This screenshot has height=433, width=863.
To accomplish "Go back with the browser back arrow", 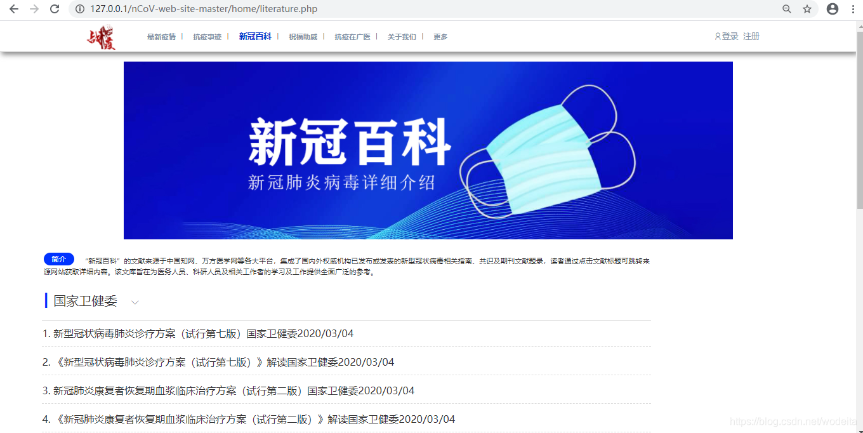I will click(14, 9).
